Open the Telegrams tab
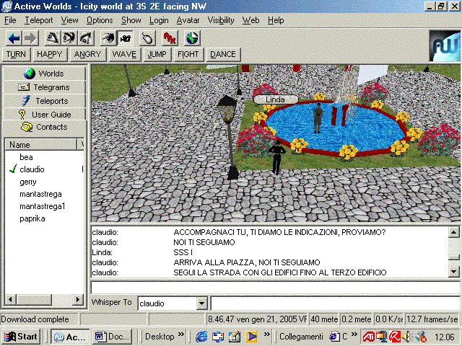 [45, 87]
